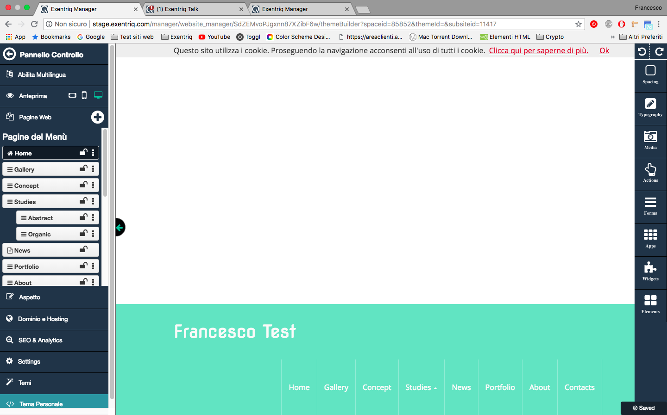Toggle lock on Concept page
This screenshot has height=415, width=667.
(83, 185)
